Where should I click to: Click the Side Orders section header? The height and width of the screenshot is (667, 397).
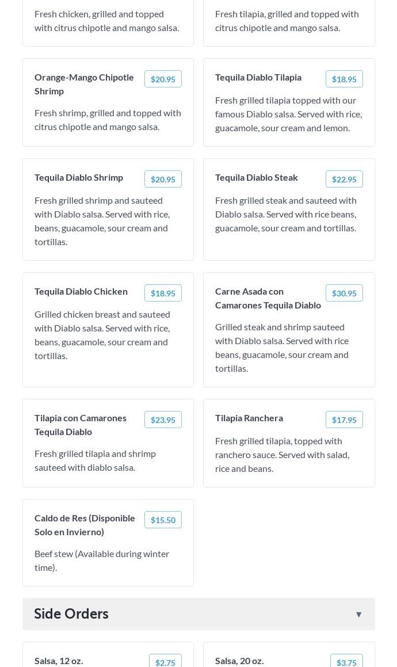click(71, 613)
